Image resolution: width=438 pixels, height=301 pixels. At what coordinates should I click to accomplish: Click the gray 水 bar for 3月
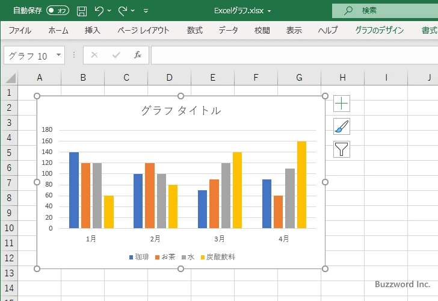pyautogui.click(x=226, y=196)
